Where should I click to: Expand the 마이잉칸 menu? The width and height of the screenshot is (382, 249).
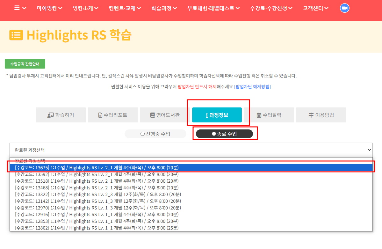click(49, 8)
